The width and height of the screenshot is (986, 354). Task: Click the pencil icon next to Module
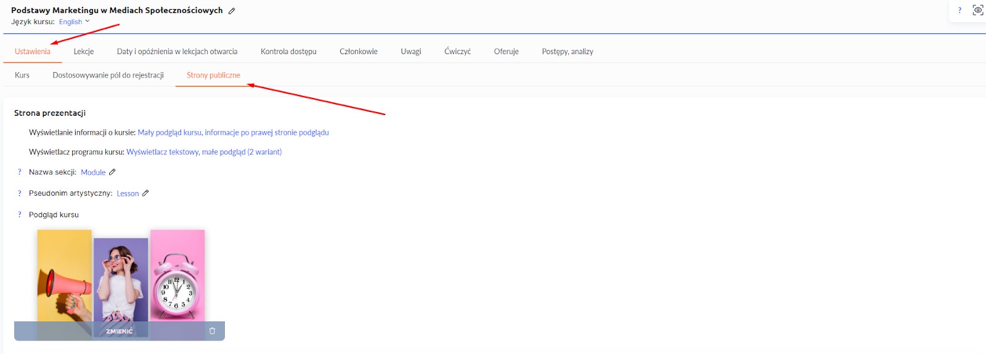[x=112, y=172]
